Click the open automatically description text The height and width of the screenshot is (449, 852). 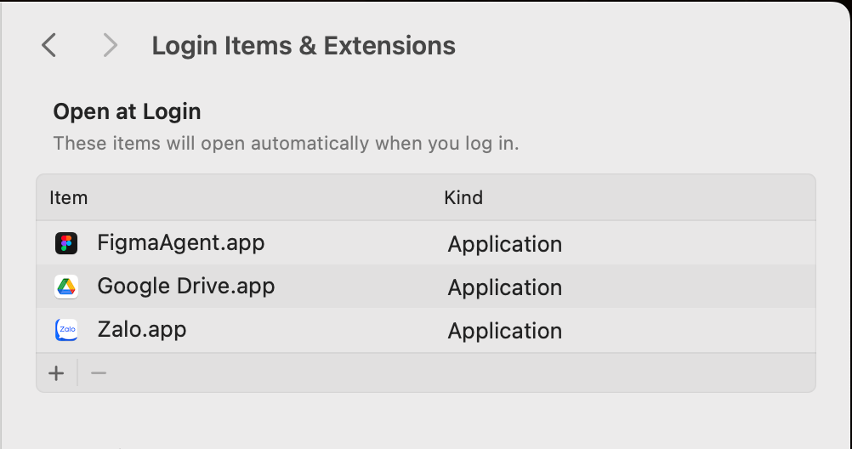tap(286, 143)
